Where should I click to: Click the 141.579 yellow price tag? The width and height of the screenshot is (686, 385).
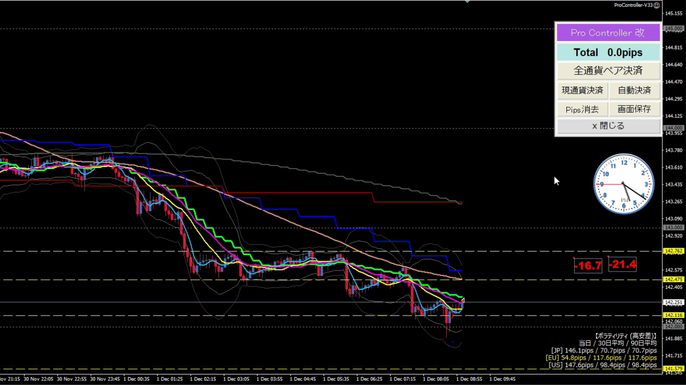[x=674, y=369]
